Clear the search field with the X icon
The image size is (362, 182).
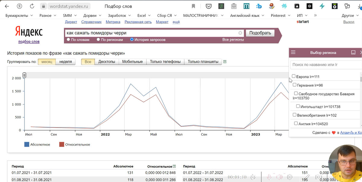coord(240,33)
